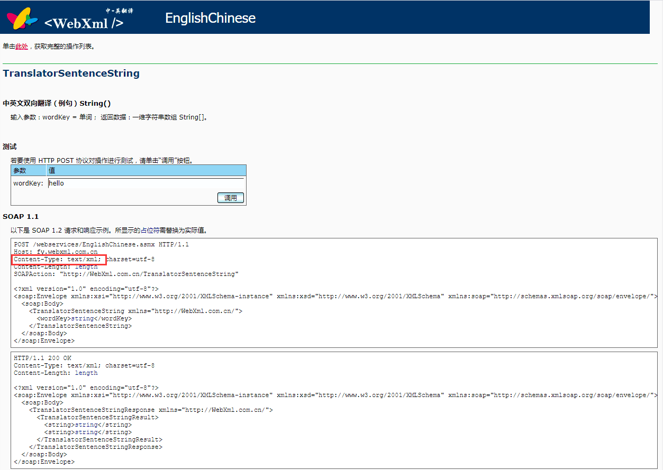Click the 以下是 SOAP 1.2 请求和响应示例 text
663x470 pixels.
click(108, 231)
